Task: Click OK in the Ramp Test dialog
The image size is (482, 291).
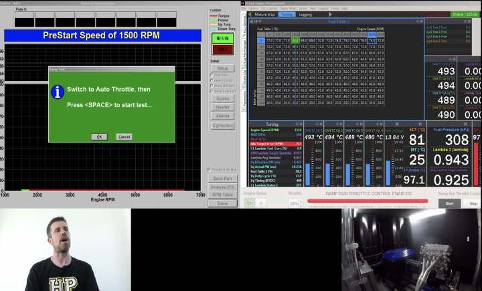Action: point(99,136)
